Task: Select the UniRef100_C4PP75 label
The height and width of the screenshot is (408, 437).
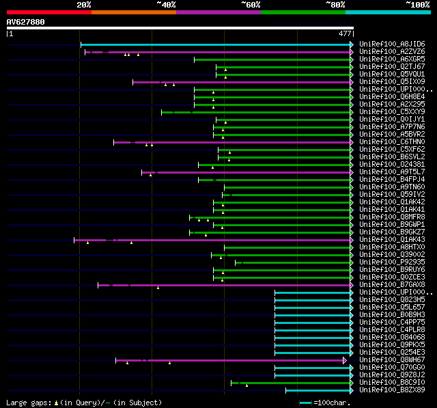Action: click(x=392, y=323)
